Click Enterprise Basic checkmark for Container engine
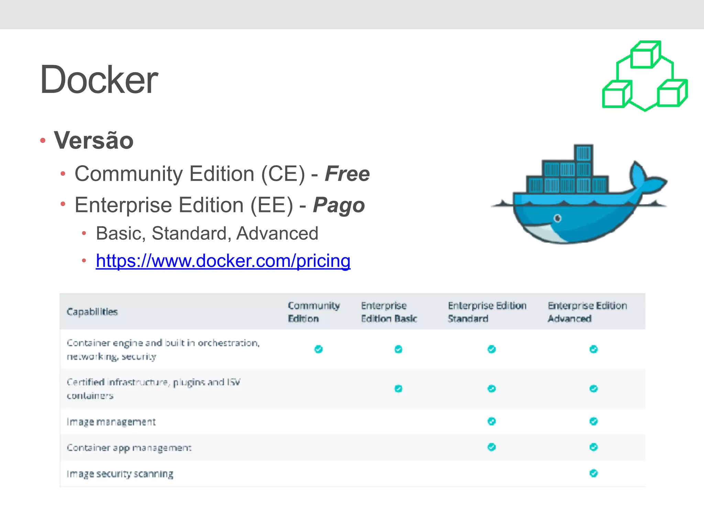This screenshot has height=528, width=704. coord(398,349)
